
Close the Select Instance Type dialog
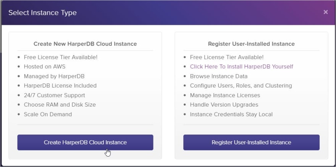click(x=325, y=12)
